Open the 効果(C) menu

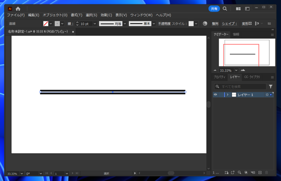pos(106,15)
